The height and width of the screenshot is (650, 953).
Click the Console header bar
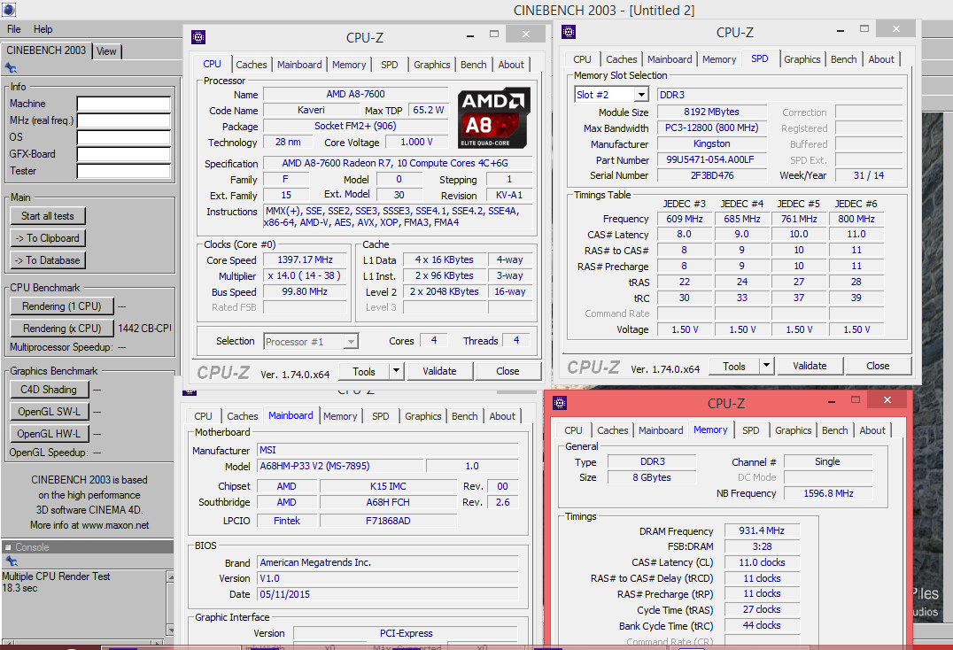point(87,546)
